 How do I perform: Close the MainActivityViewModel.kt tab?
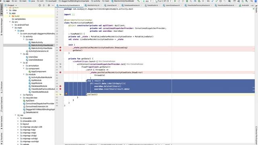[x=81, y=5]
